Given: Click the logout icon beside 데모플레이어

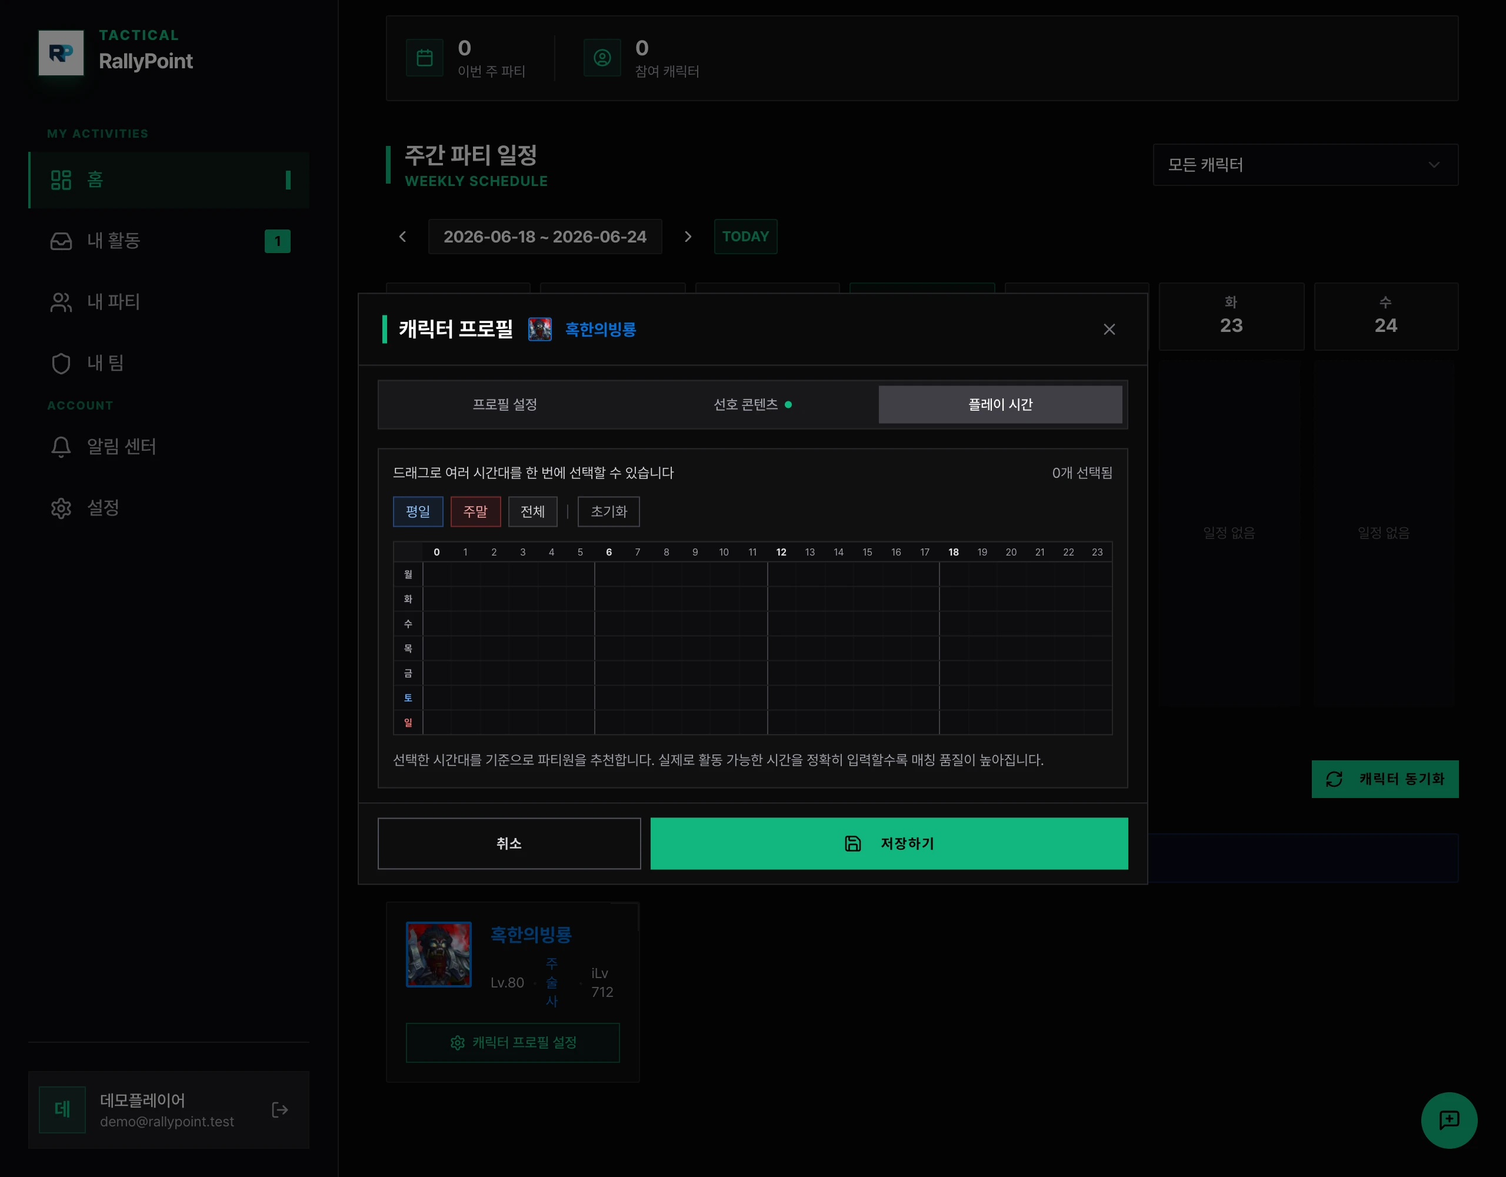Looking at the screenshot, I should 280,1109.
